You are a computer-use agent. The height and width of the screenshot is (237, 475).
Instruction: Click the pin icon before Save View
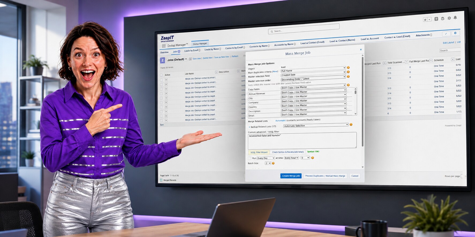[x=190, y=59]
